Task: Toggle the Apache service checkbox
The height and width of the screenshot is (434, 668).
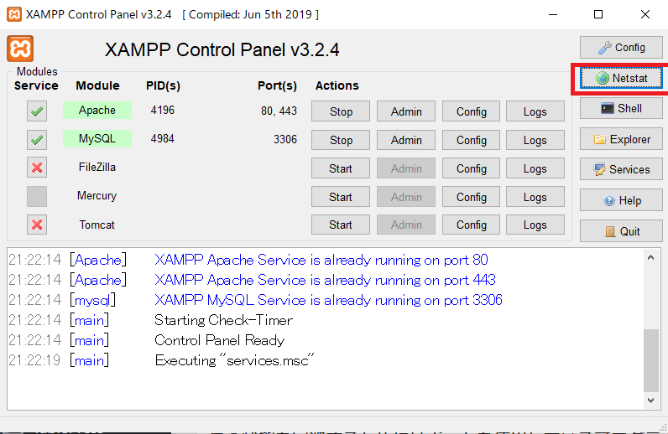Action: (x=37, y=111)
